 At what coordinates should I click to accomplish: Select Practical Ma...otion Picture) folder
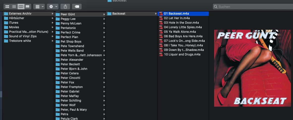point(28,32)
